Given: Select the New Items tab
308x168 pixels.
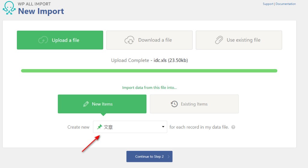Looking at the screenshot, I should click(x=102, y=104).
